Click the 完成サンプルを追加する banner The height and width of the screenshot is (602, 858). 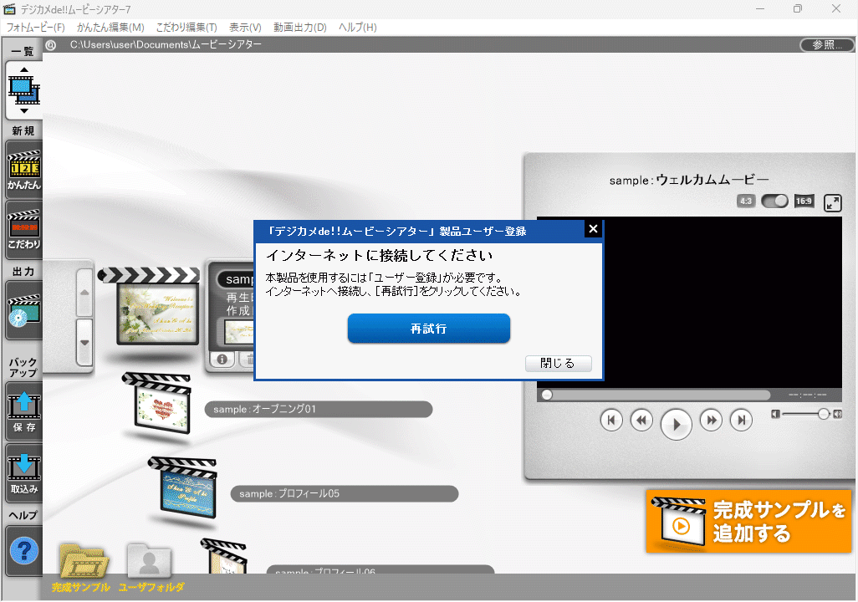(748, 522)
